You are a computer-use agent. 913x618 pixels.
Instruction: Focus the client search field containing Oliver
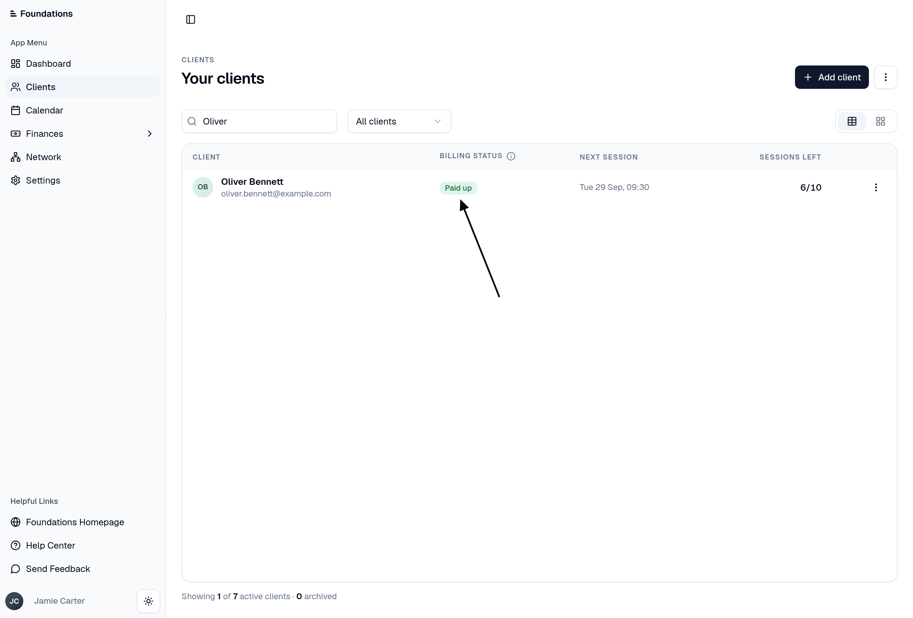click(259, 121)
